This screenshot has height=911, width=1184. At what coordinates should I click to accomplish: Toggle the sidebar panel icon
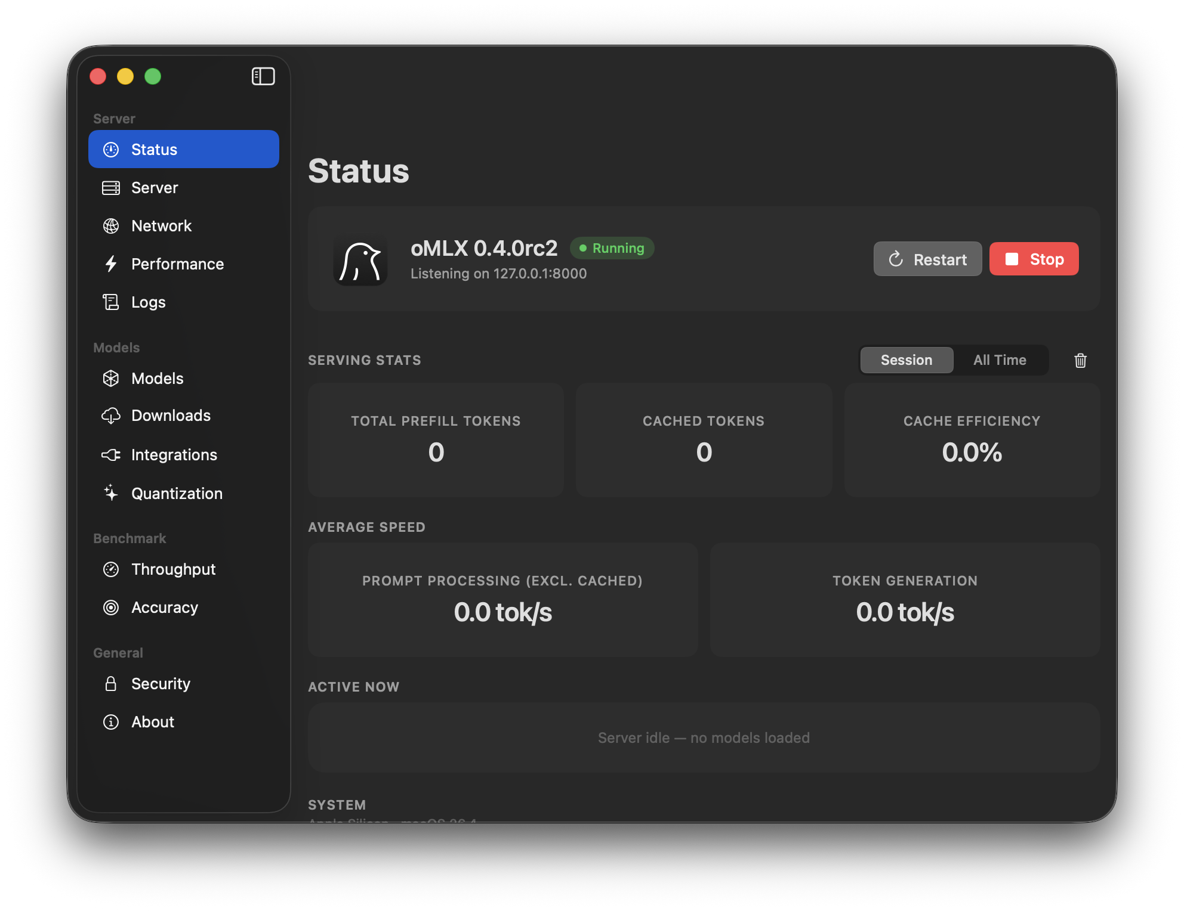tap(263, 76)
